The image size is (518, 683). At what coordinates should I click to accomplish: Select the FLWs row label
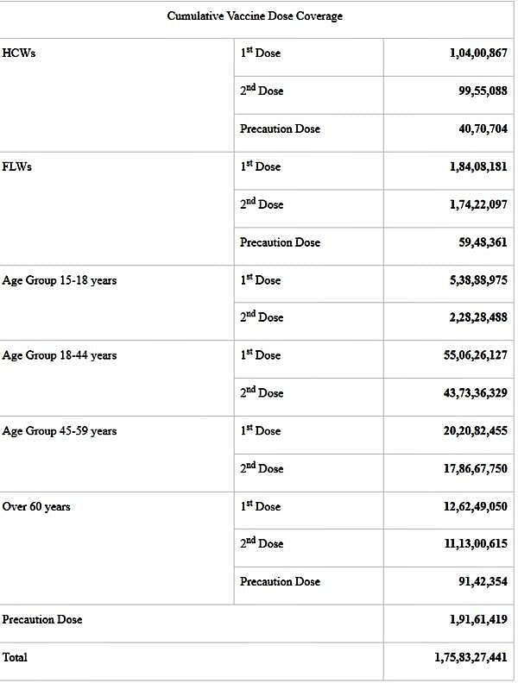[17, 166]
